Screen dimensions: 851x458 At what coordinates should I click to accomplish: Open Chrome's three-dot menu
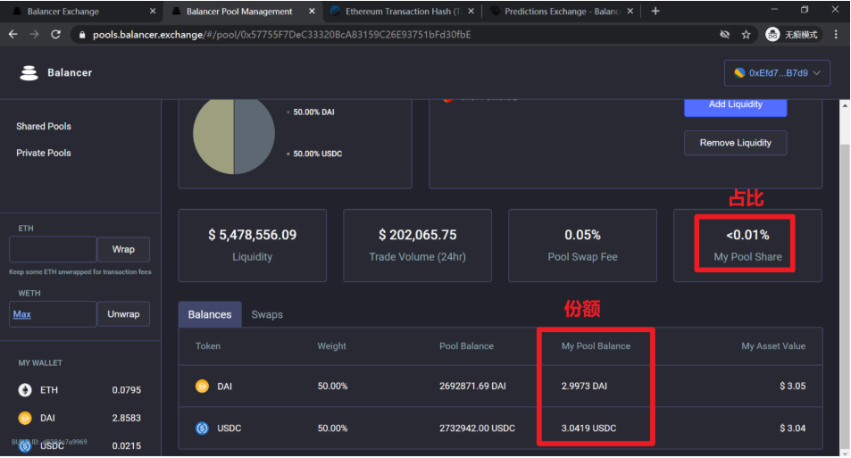coord(836,35)
